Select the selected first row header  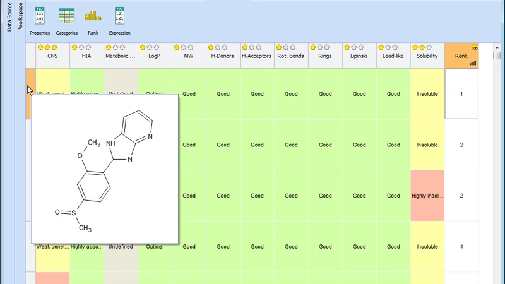pyautogui.click(x=30, y=94)
